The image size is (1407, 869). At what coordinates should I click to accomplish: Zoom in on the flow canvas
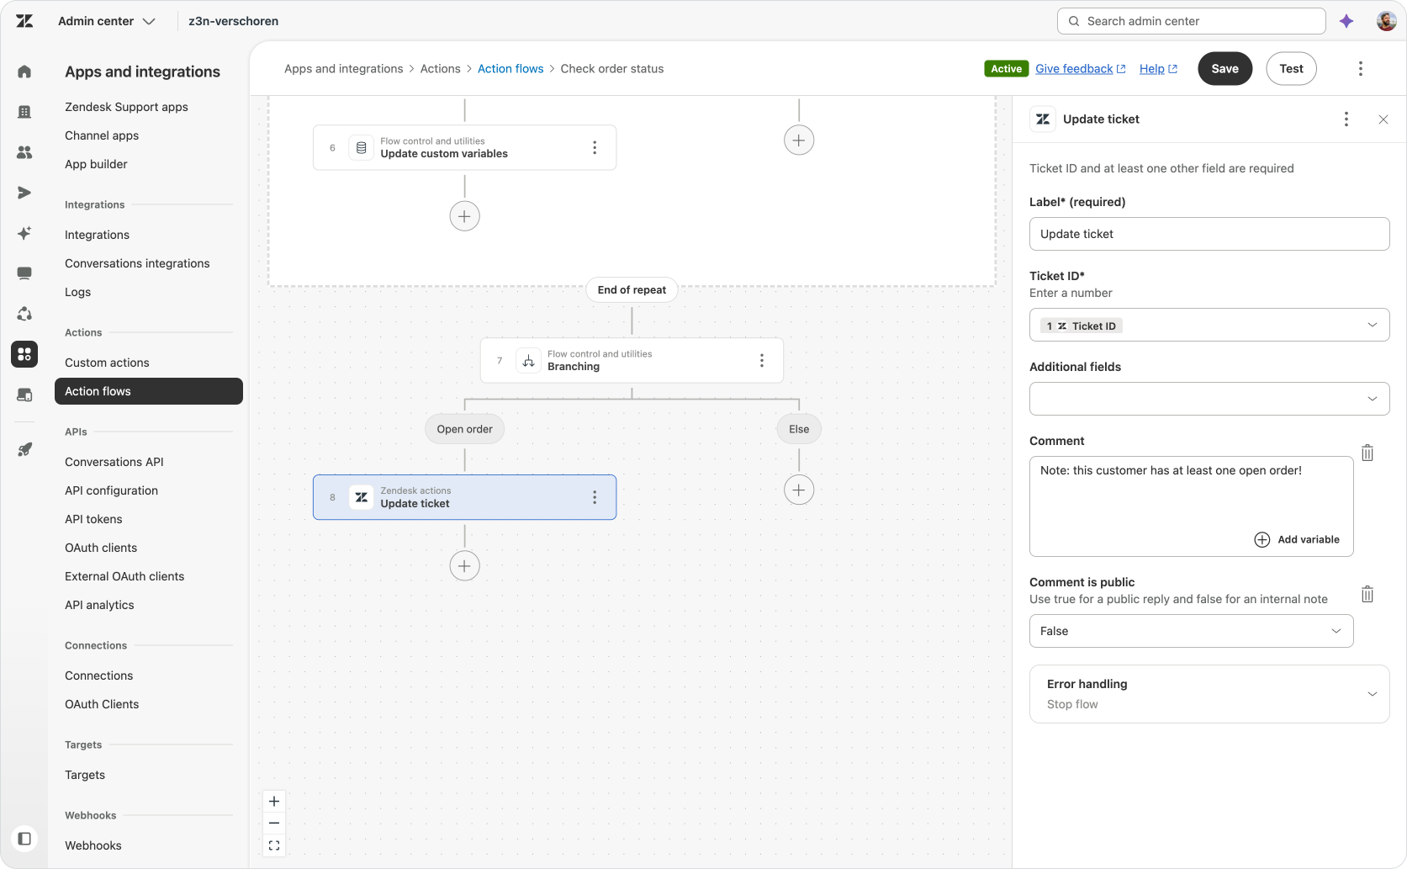[274, 802]
